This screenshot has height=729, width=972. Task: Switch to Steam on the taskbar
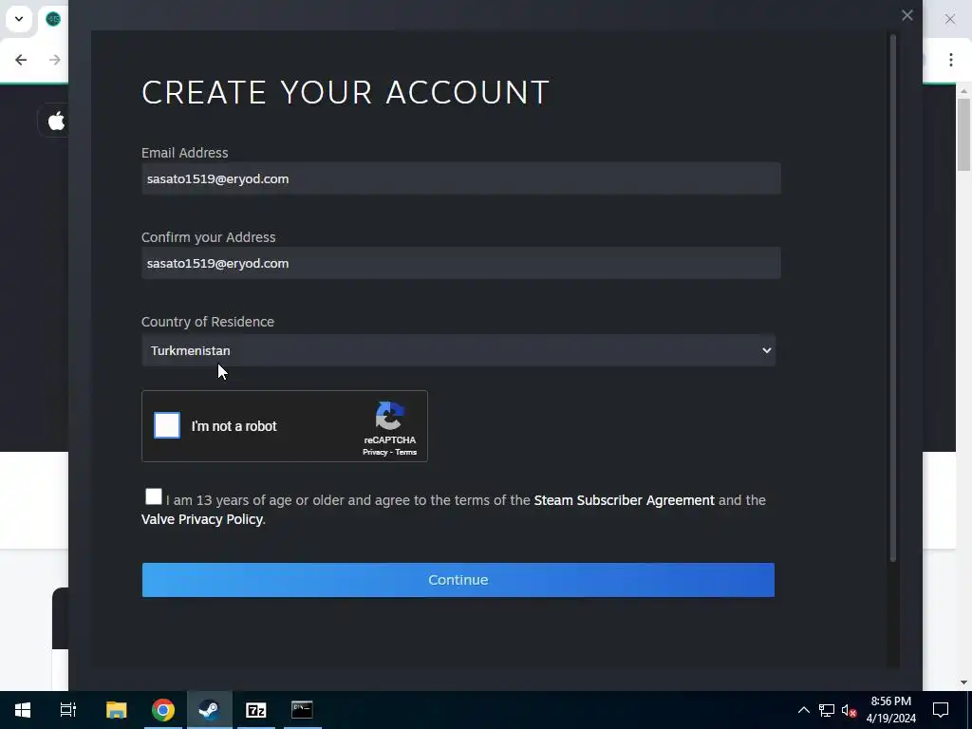[x=210, y=710]
